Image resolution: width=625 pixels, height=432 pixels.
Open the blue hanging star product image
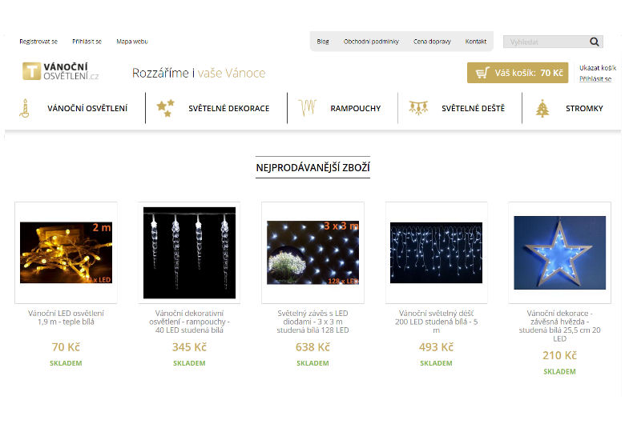click(558, 252)
